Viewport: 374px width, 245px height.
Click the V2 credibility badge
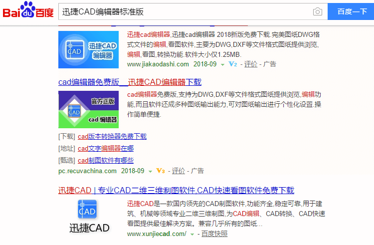[x=233, y=64]
